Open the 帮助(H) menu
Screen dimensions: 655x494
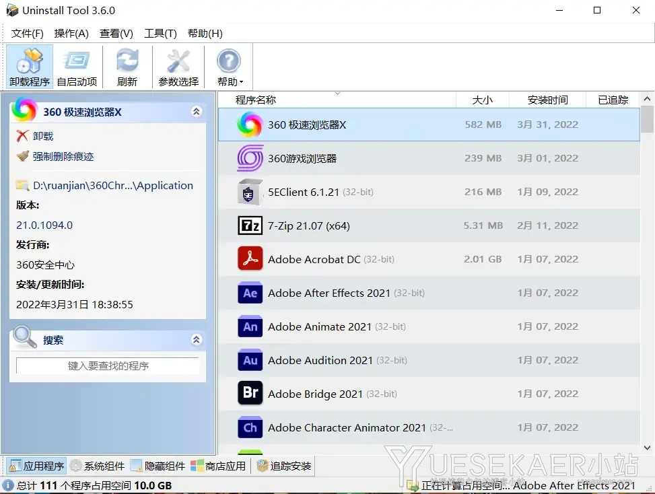click(x=205, y=34)
